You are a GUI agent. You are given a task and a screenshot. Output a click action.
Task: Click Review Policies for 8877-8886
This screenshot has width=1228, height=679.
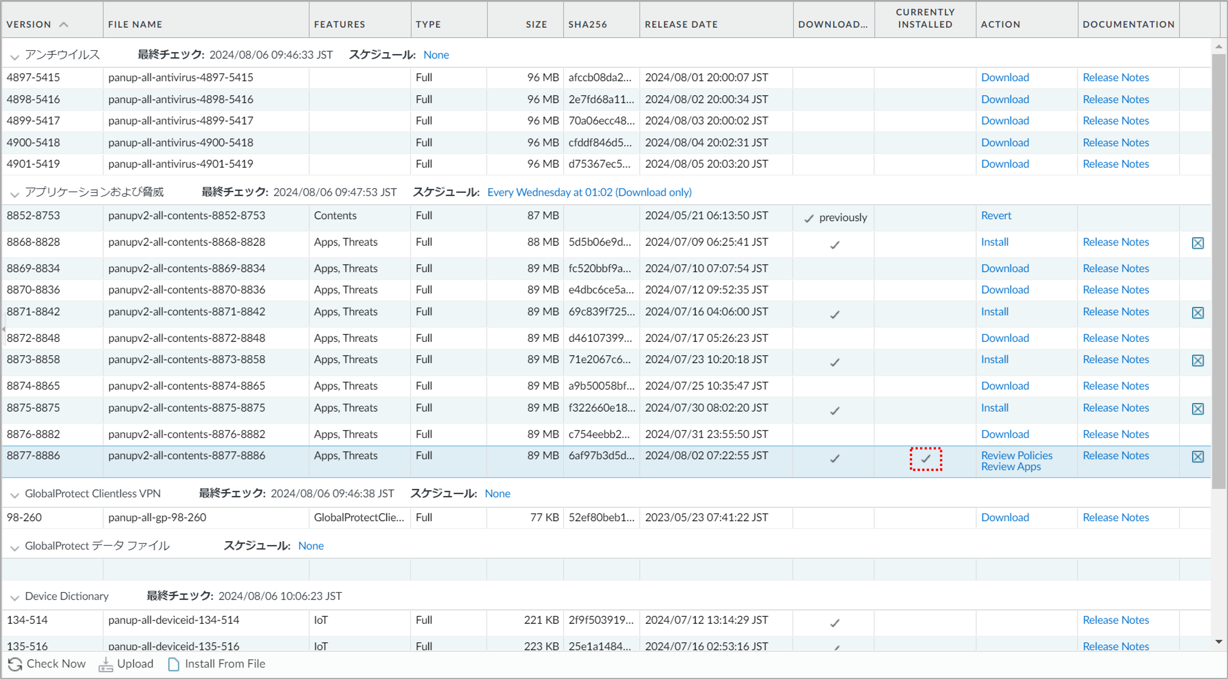click(1016, 455)
